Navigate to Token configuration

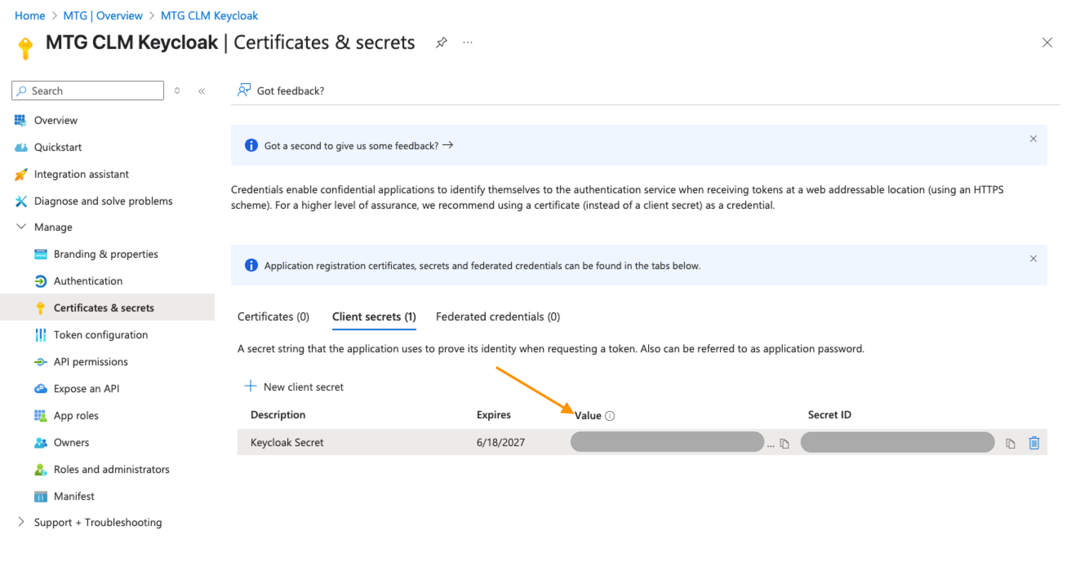coord(101,335)
